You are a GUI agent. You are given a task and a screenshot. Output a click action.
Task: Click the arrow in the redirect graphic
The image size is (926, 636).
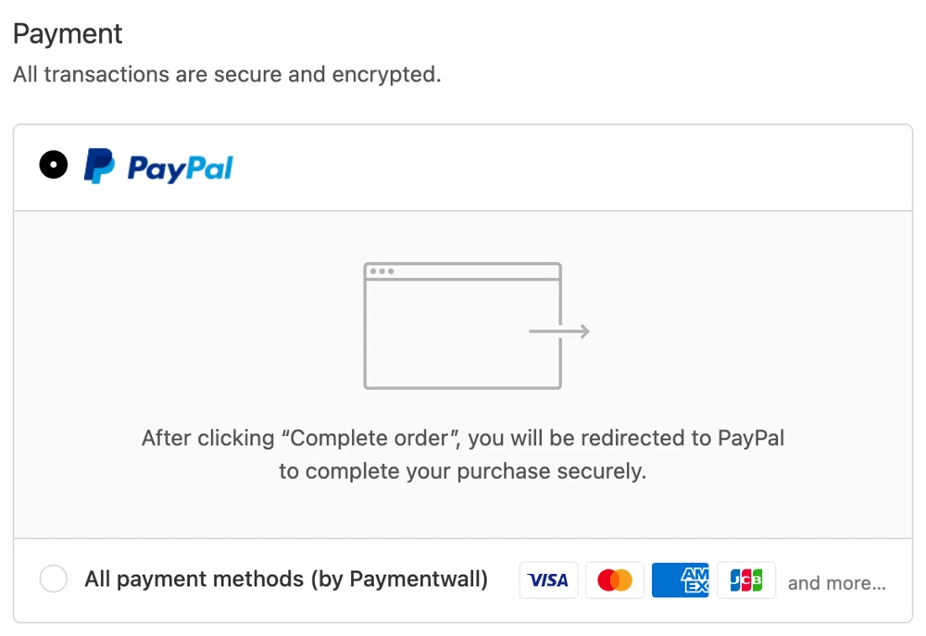[559, 330]
